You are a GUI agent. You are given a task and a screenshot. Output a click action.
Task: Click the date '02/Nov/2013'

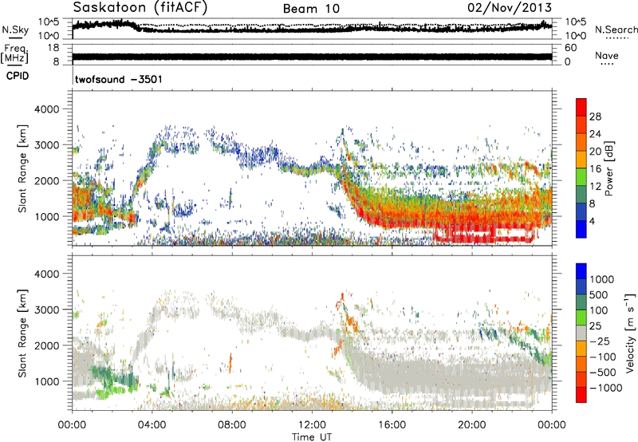coord(510,8)
